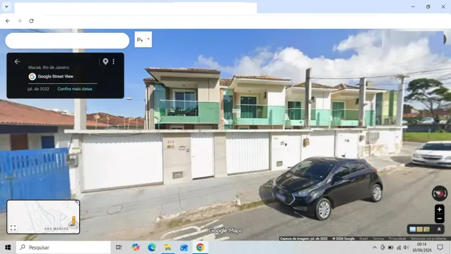Select the green imagery thumbnail
451x254 pixels.
click(427, 230)
